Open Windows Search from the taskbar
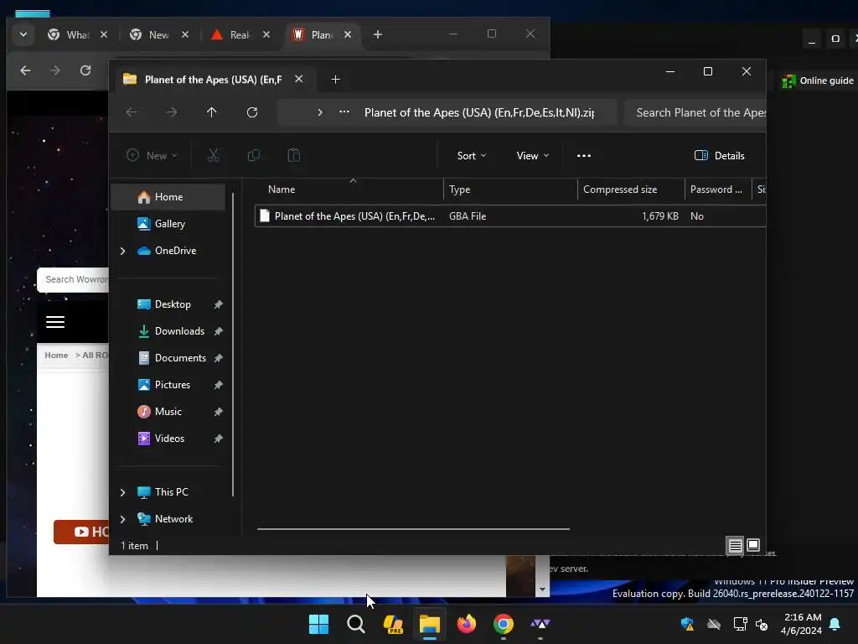This screenshot has width=858, height=644. click(355, 624)
